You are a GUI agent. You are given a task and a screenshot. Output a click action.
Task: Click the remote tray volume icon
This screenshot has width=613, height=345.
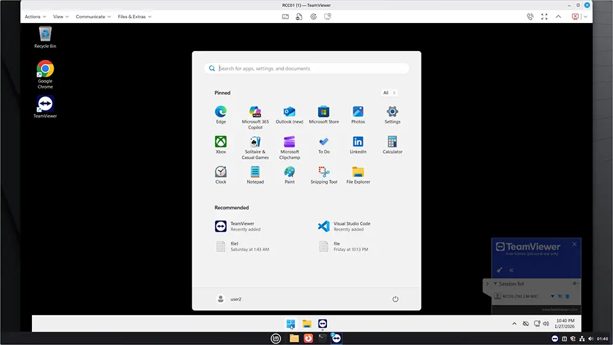point(546,323)
